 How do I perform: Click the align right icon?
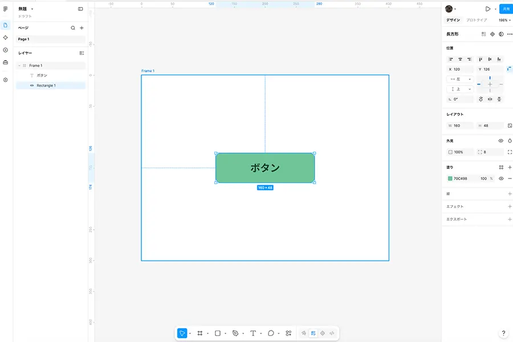point(469,59)
